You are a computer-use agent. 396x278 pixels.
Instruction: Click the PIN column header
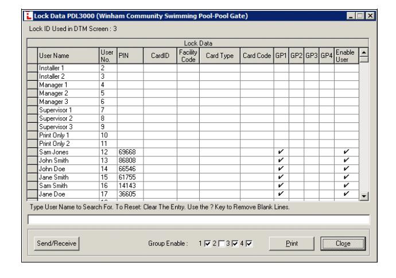(x=130, y=56)
